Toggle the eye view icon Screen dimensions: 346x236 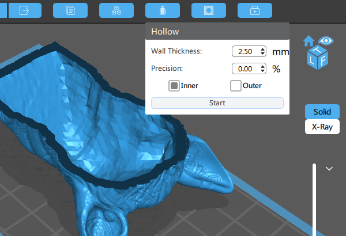(326, 41)
